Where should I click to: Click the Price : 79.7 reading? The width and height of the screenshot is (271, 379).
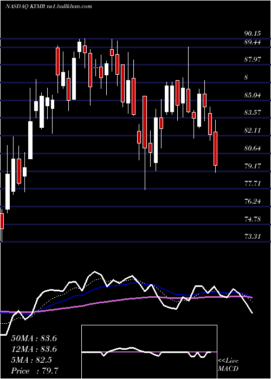[x=35, y=371]
